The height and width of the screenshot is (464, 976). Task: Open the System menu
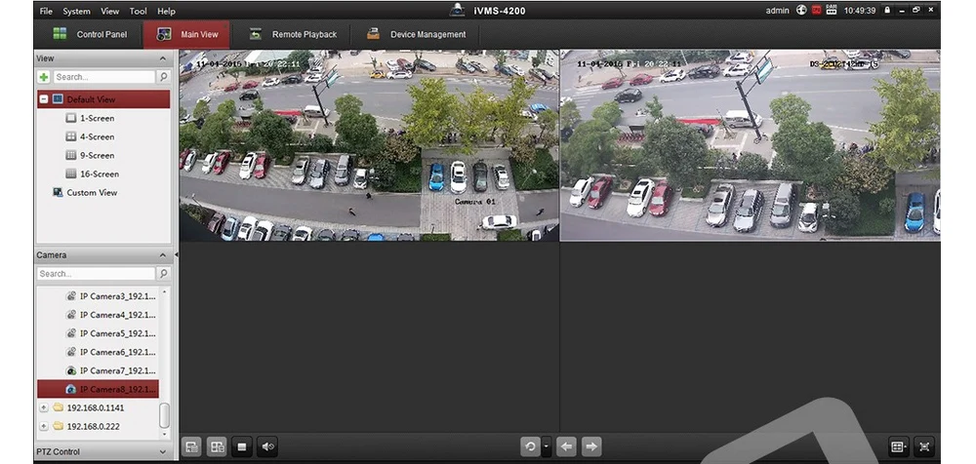[76, 11]
